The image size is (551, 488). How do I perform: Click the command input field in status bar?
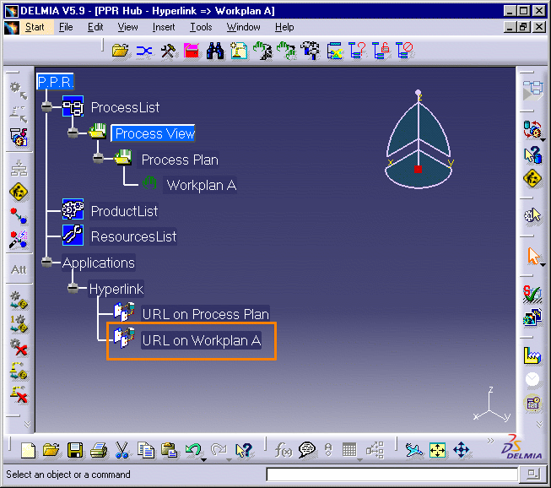[387, 474]
